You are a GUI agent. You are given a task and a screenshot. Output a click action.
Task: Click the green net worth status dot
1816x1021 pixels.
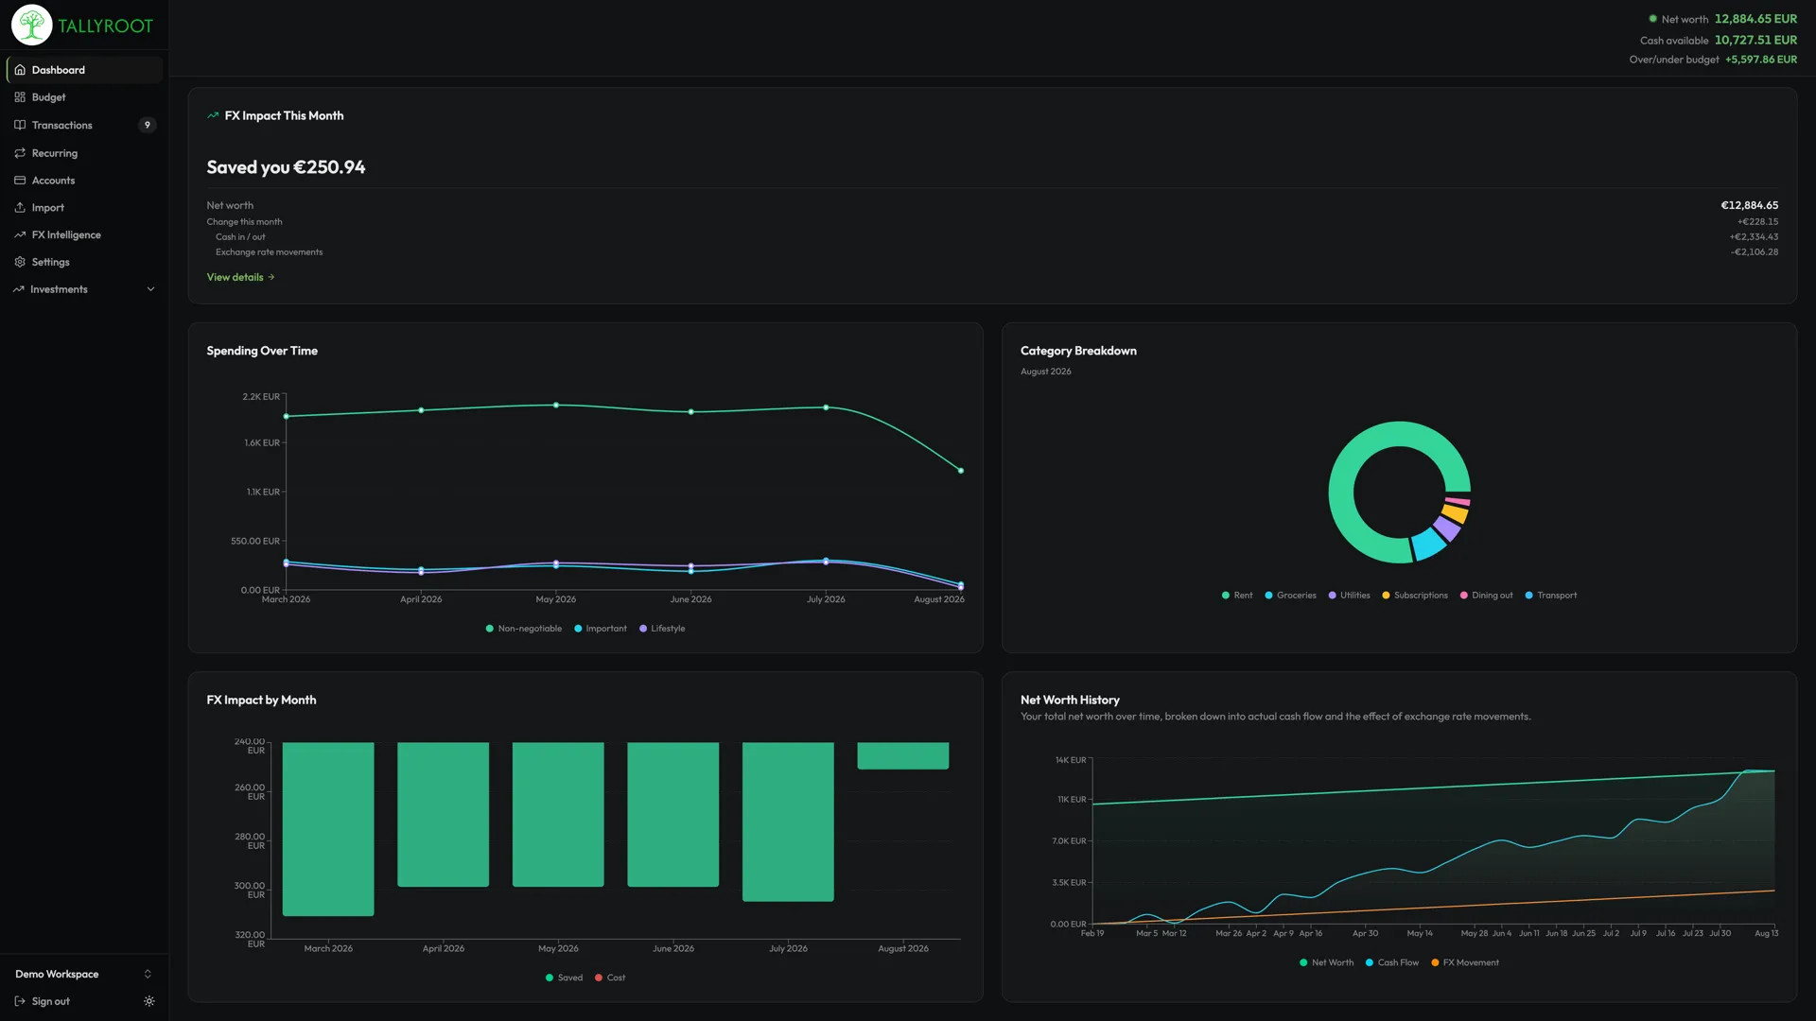click(x=1653, y=19)
